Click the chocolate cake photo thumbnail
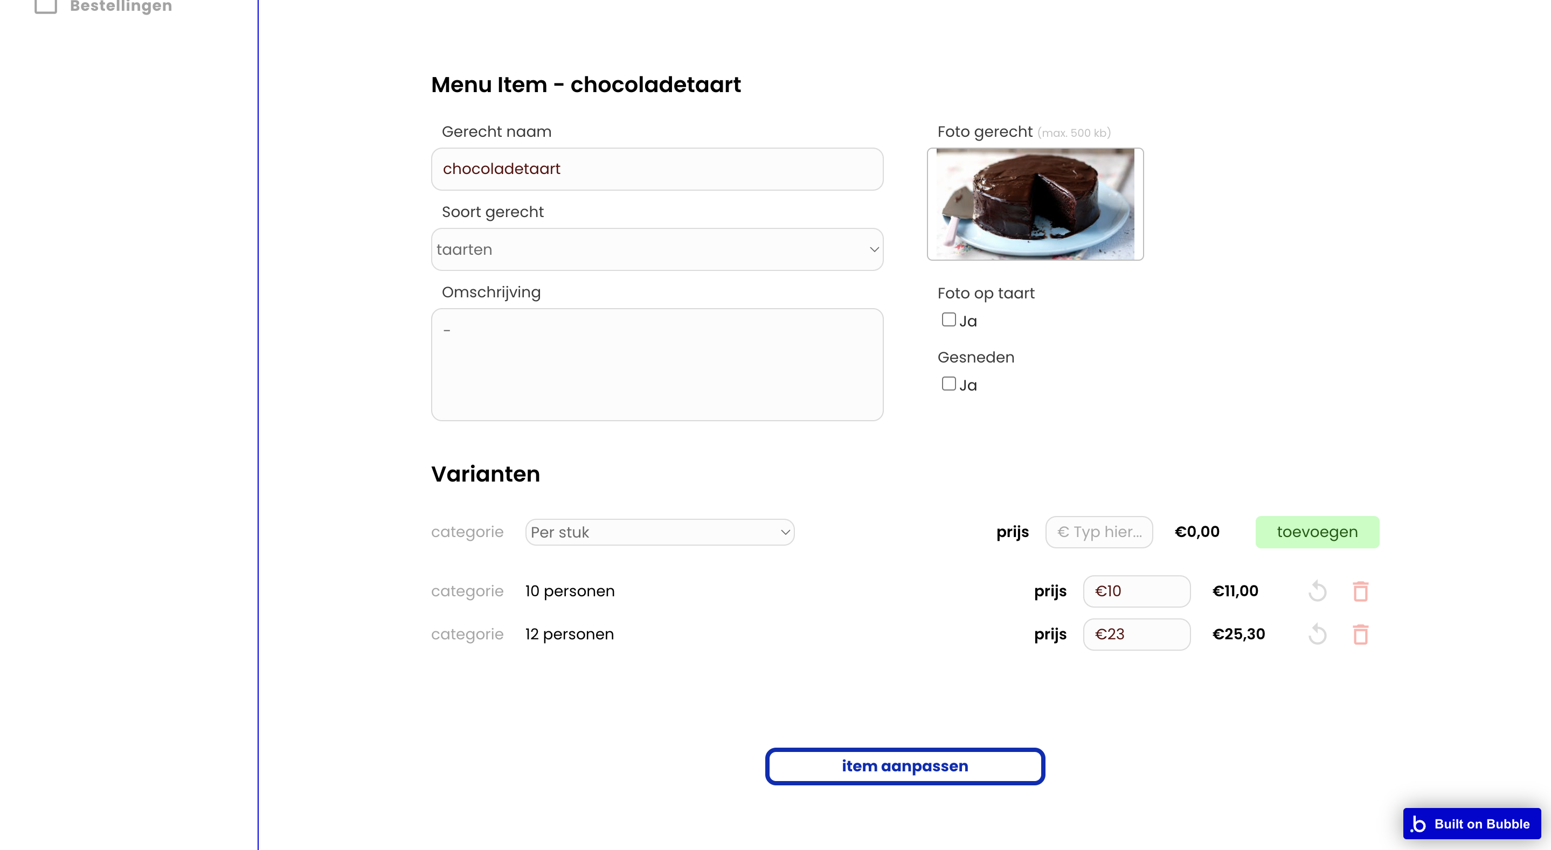This screenshot has height=850, width=1551. click(1035, 204)
